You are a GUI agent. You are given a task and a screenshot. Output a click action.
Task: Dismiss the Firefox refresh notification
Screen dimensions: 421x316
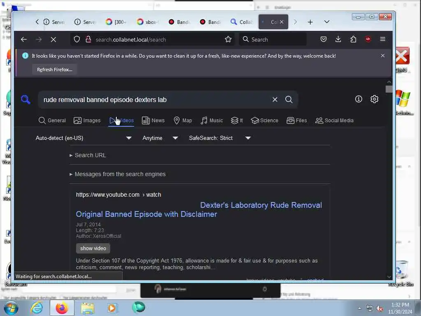383,56
